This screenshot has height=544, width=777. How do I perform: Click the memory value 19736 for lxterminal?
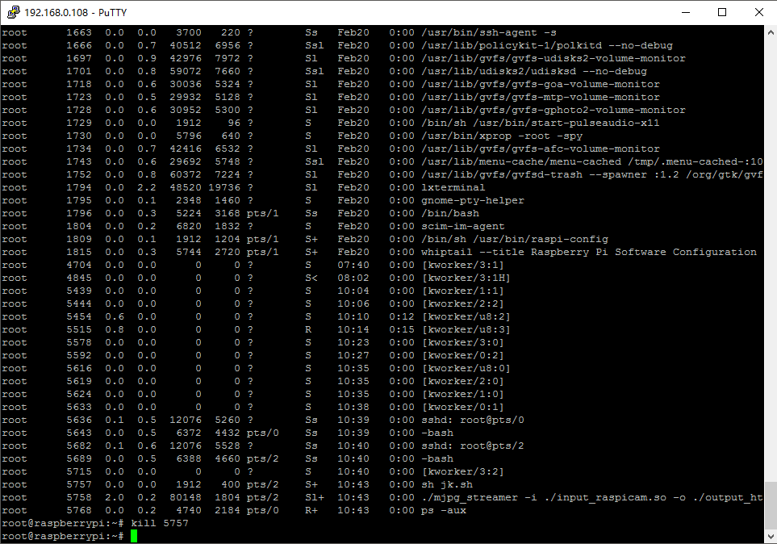(x=224, y=187)
